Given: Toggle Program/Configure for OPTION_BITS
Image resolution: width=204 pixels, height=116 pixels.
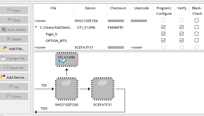Looking at the screenshot, I should point(163,40).
